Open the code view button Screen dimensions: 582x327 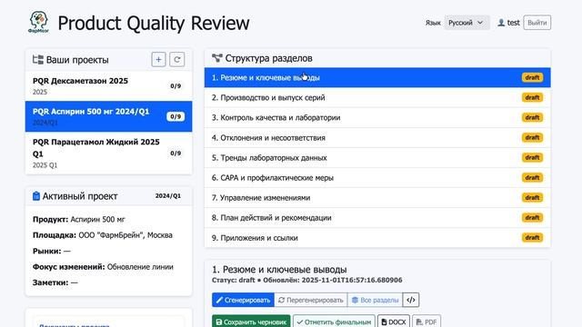(x=411, y=300)
